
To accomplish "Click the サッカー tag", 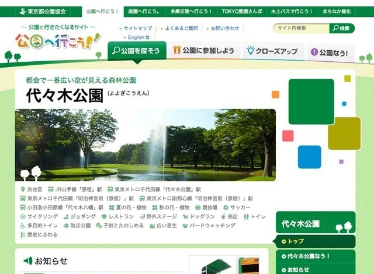I will (x=237, y=208).
